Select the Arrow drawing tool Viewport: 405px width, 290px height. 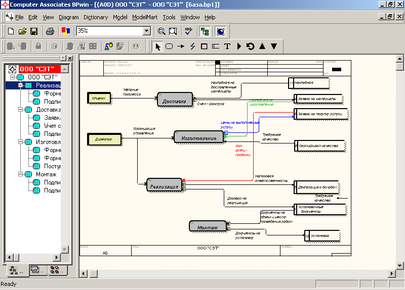(x=181, y=46)
